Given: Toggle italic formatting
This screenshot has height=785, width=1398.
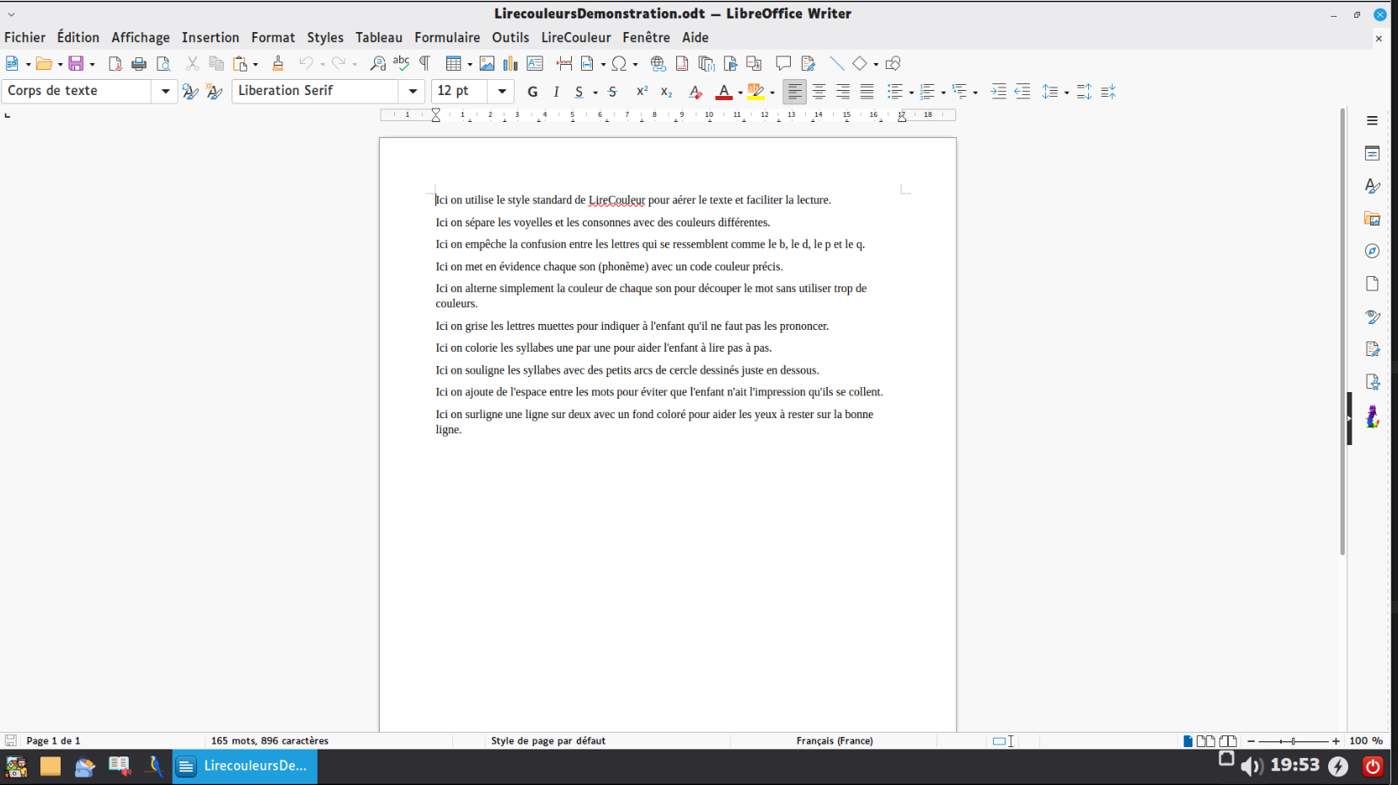Looking at the screenshot, I should click(x=556, y=92).
